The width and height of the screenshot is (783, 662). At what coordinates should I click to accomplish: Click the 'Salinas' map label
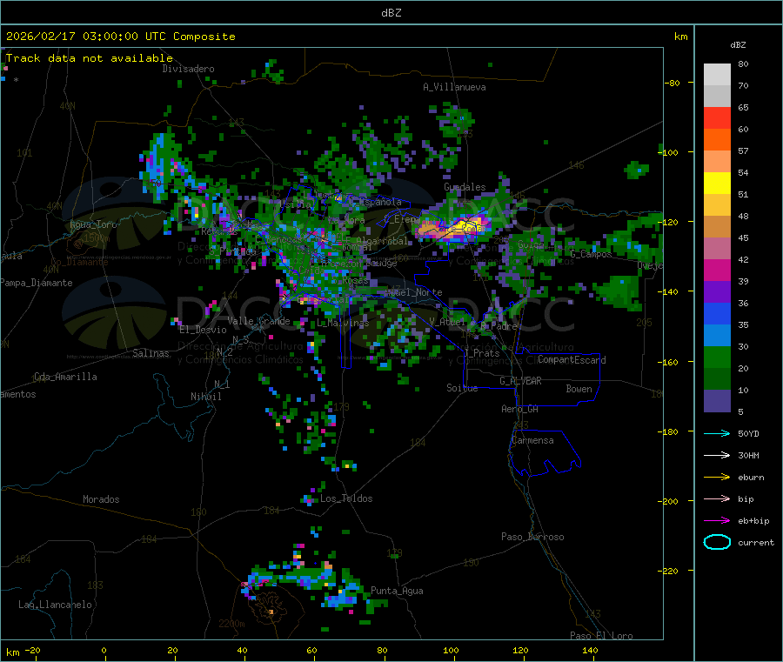click(151, 353)
